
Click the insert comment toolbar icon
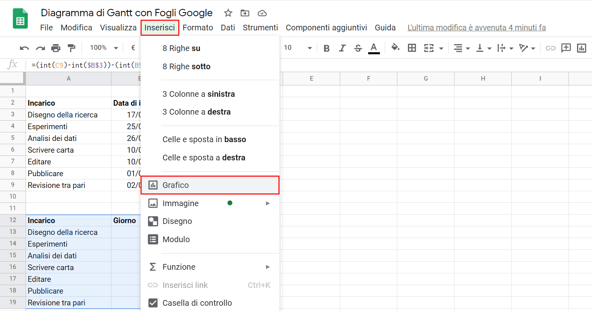566,48
